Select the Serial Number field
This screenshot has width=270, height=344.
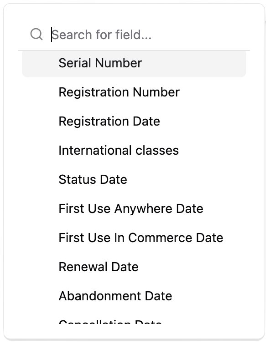click(134, 63)
